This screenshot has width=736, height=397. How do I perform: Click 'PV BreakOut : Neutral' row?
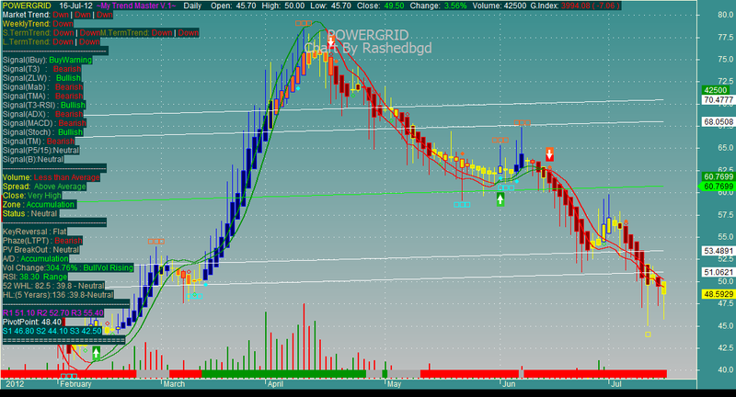point(40,250)
